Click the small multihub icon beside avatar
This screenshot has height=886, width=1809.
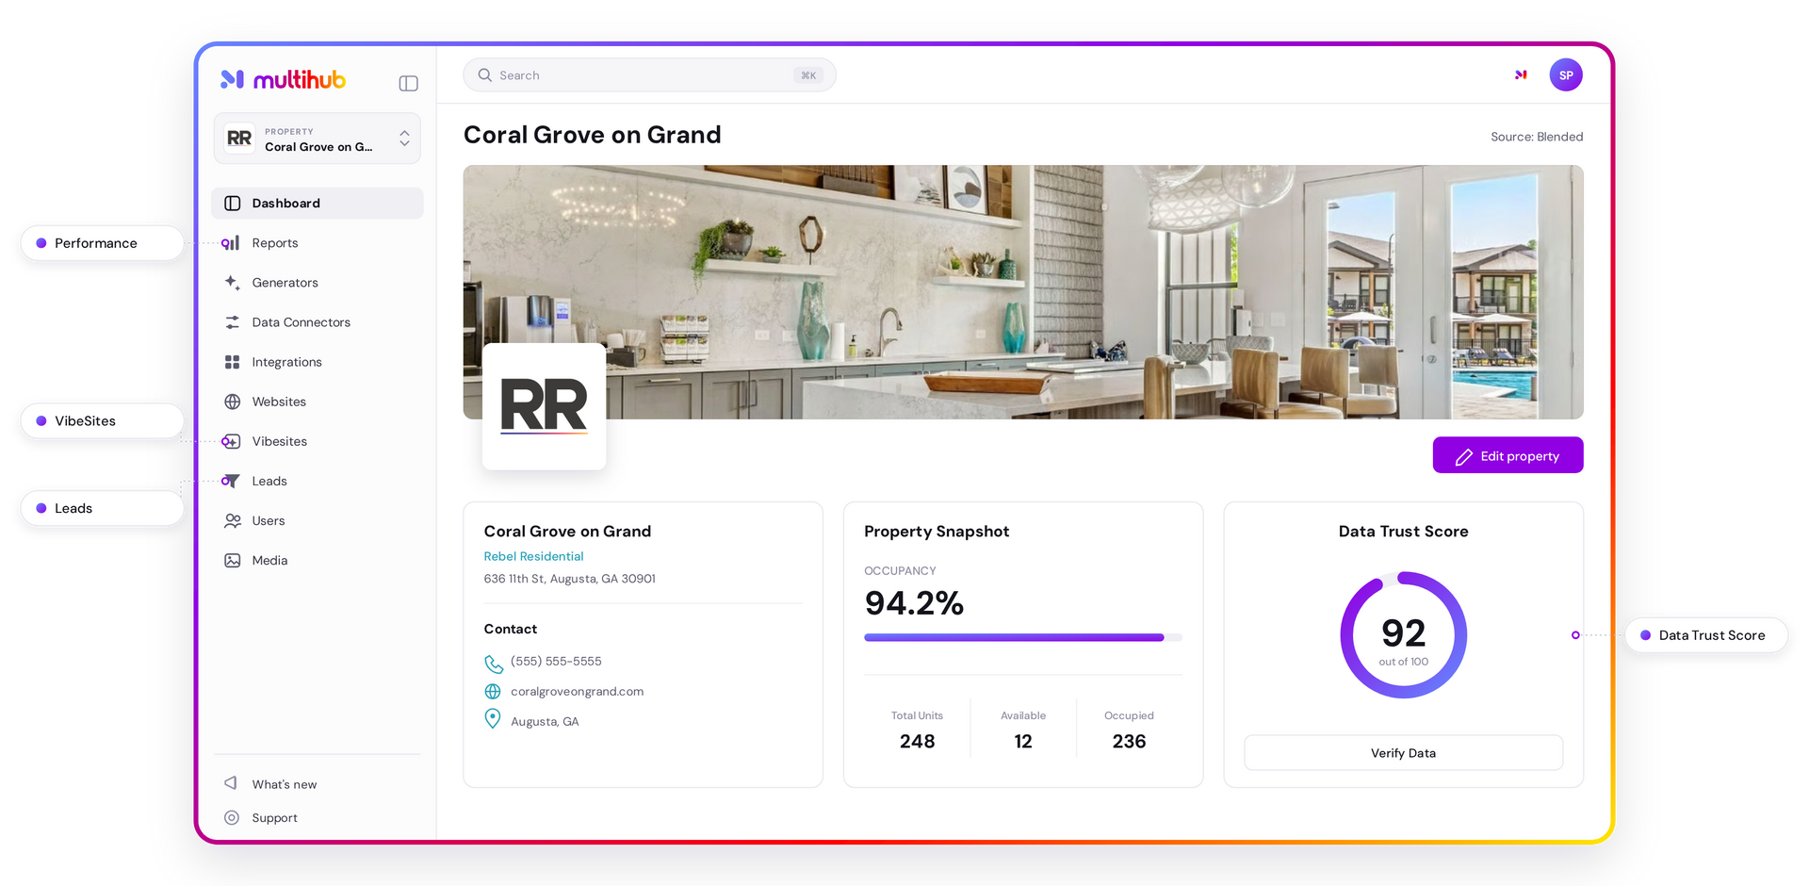tap(1521, 74)
